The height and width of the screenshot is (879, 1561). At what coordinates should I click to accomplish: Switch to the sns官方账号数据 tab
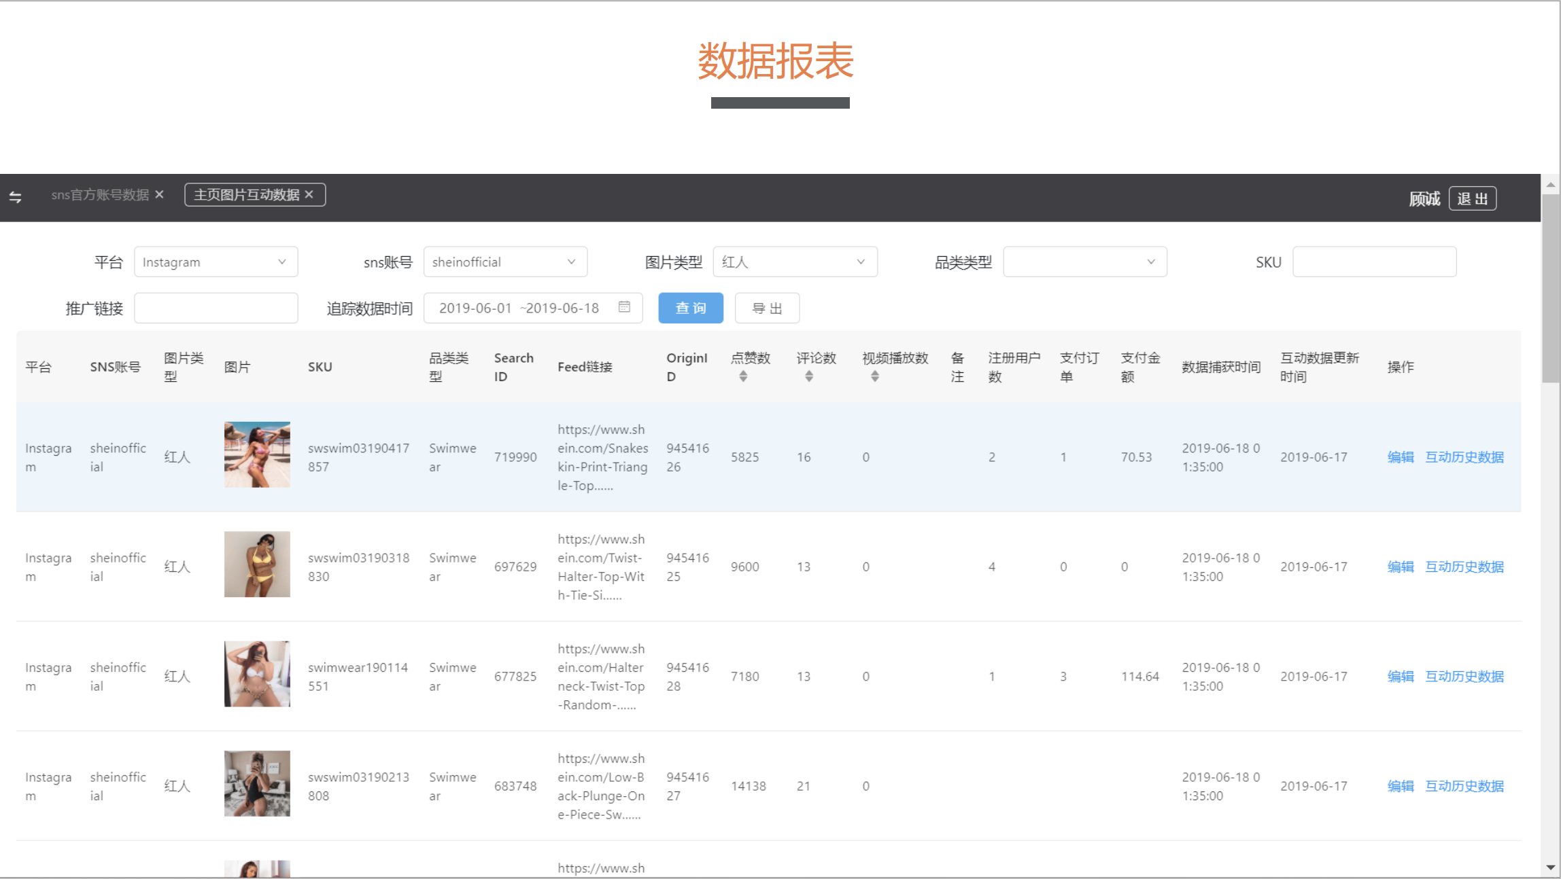pyautogui.click(x=100, y=195)
